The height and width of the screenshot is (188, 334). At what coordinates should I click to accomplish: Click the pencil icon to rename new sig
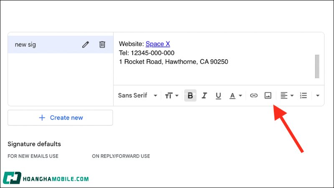coord(86,45)
